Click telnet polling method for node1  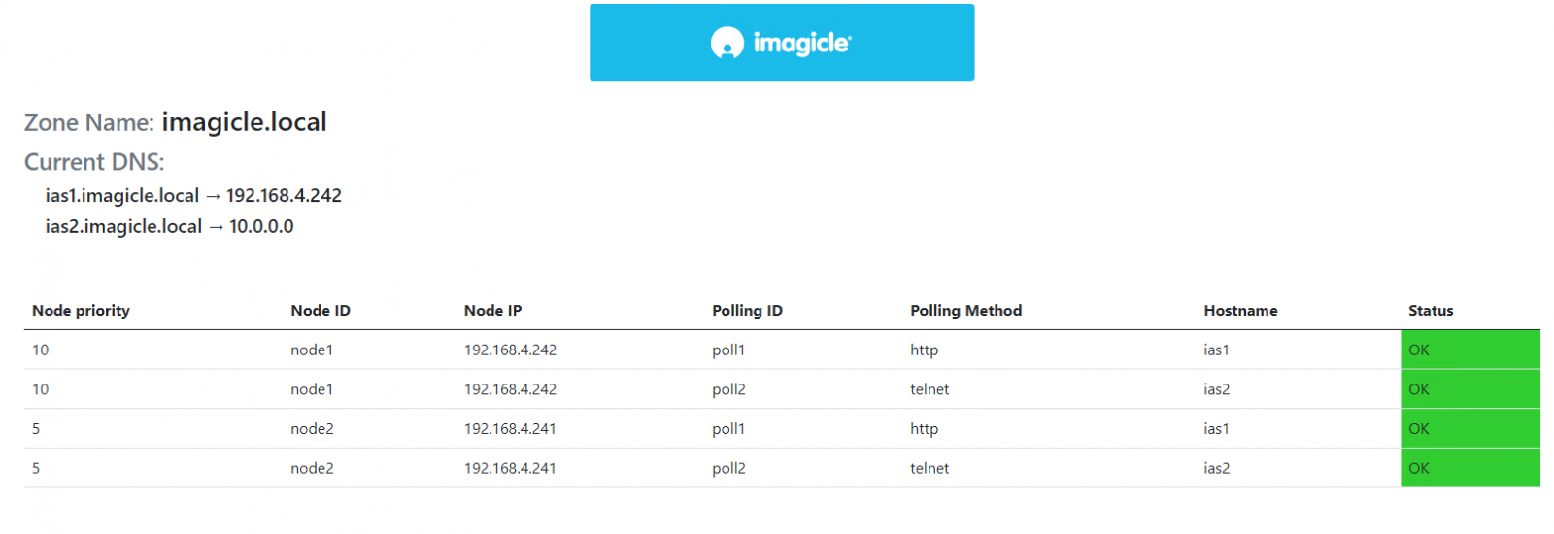coord(929,389)
